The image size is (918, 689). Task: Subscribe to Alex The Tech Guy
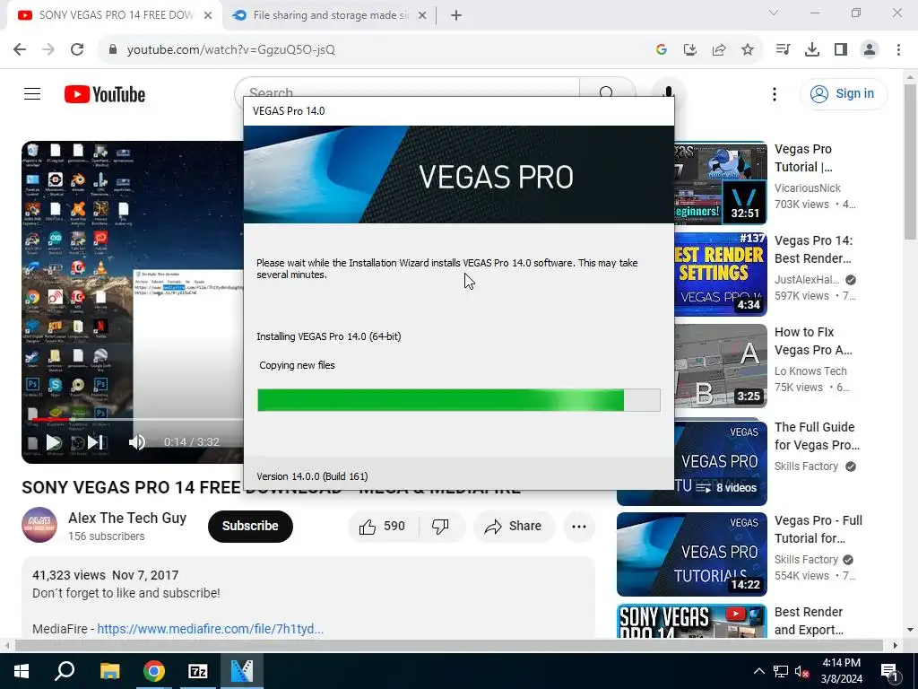click(251, 526)
